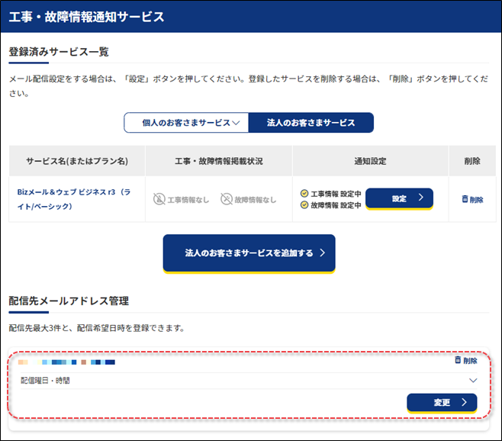Click the 削除 column header
The height and width of the screenshot is (441, 502).
pyautogui.click(x=472, y=161)
